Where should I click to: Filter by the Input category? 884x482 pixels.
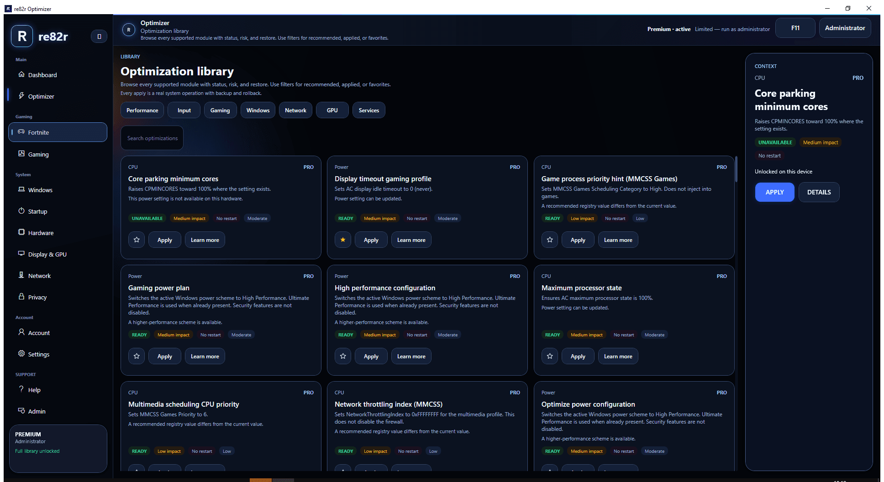184,110
